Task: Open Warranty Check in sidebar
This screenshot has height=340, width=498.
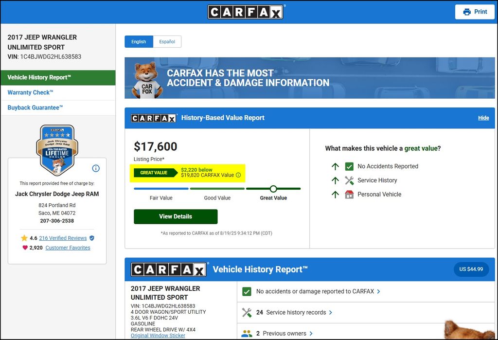Action: [58, 93]
